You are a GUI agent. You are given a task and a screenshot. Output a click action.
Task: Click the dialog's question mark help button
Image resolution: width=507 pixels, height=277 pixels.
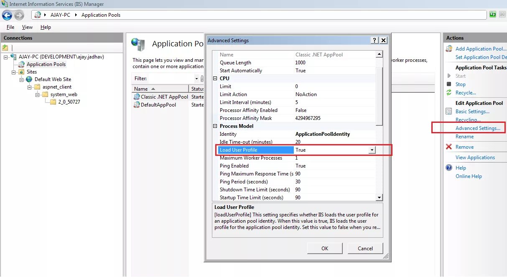(x=375, y=41)
